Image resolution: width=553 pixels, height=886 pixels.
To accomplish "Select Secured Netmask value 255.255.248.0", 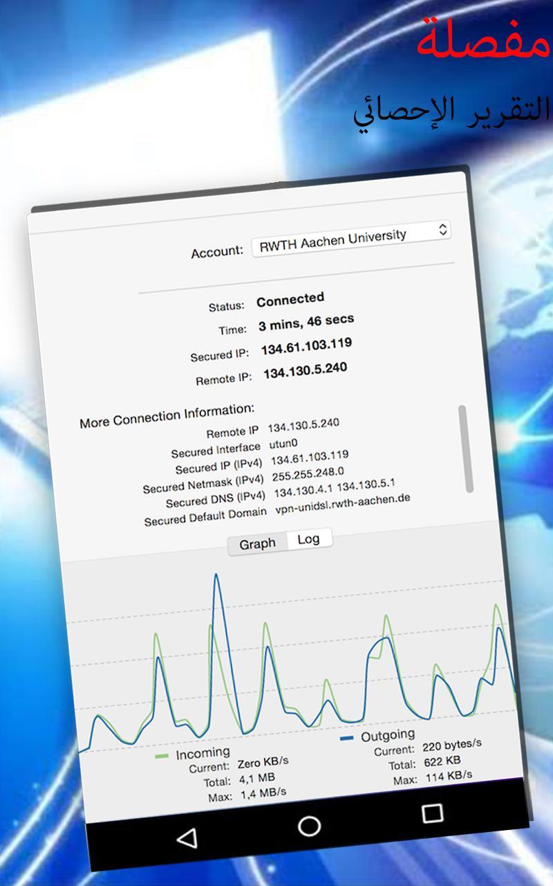I will pyautogui.click(x=308, y=475).
